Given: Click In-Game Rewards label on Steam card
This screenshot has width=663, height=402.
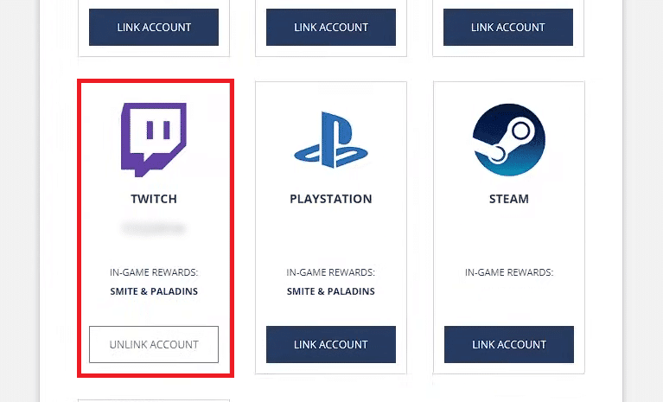Looking at the screenshot, I should [509, 272].
